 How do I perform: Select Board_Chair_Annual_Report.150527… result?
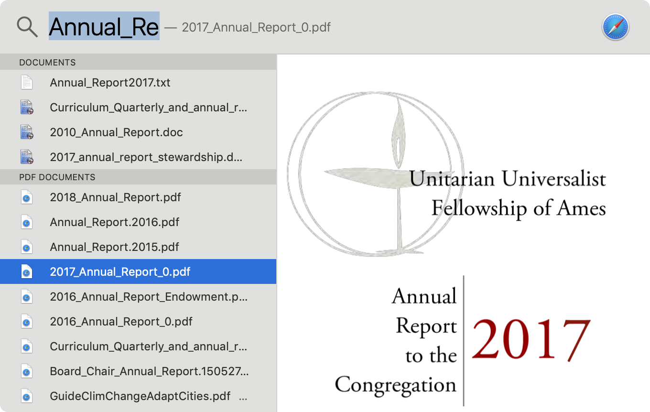pyautogui.click(x=138, y=371)
